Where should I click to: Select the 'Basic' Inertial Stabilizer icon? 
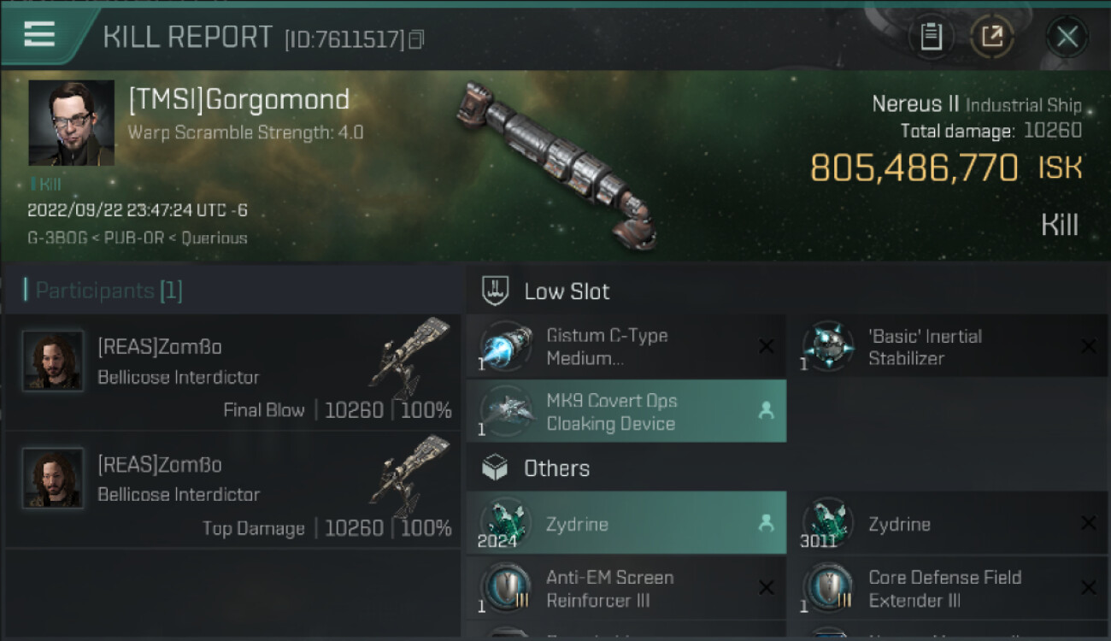828,347
